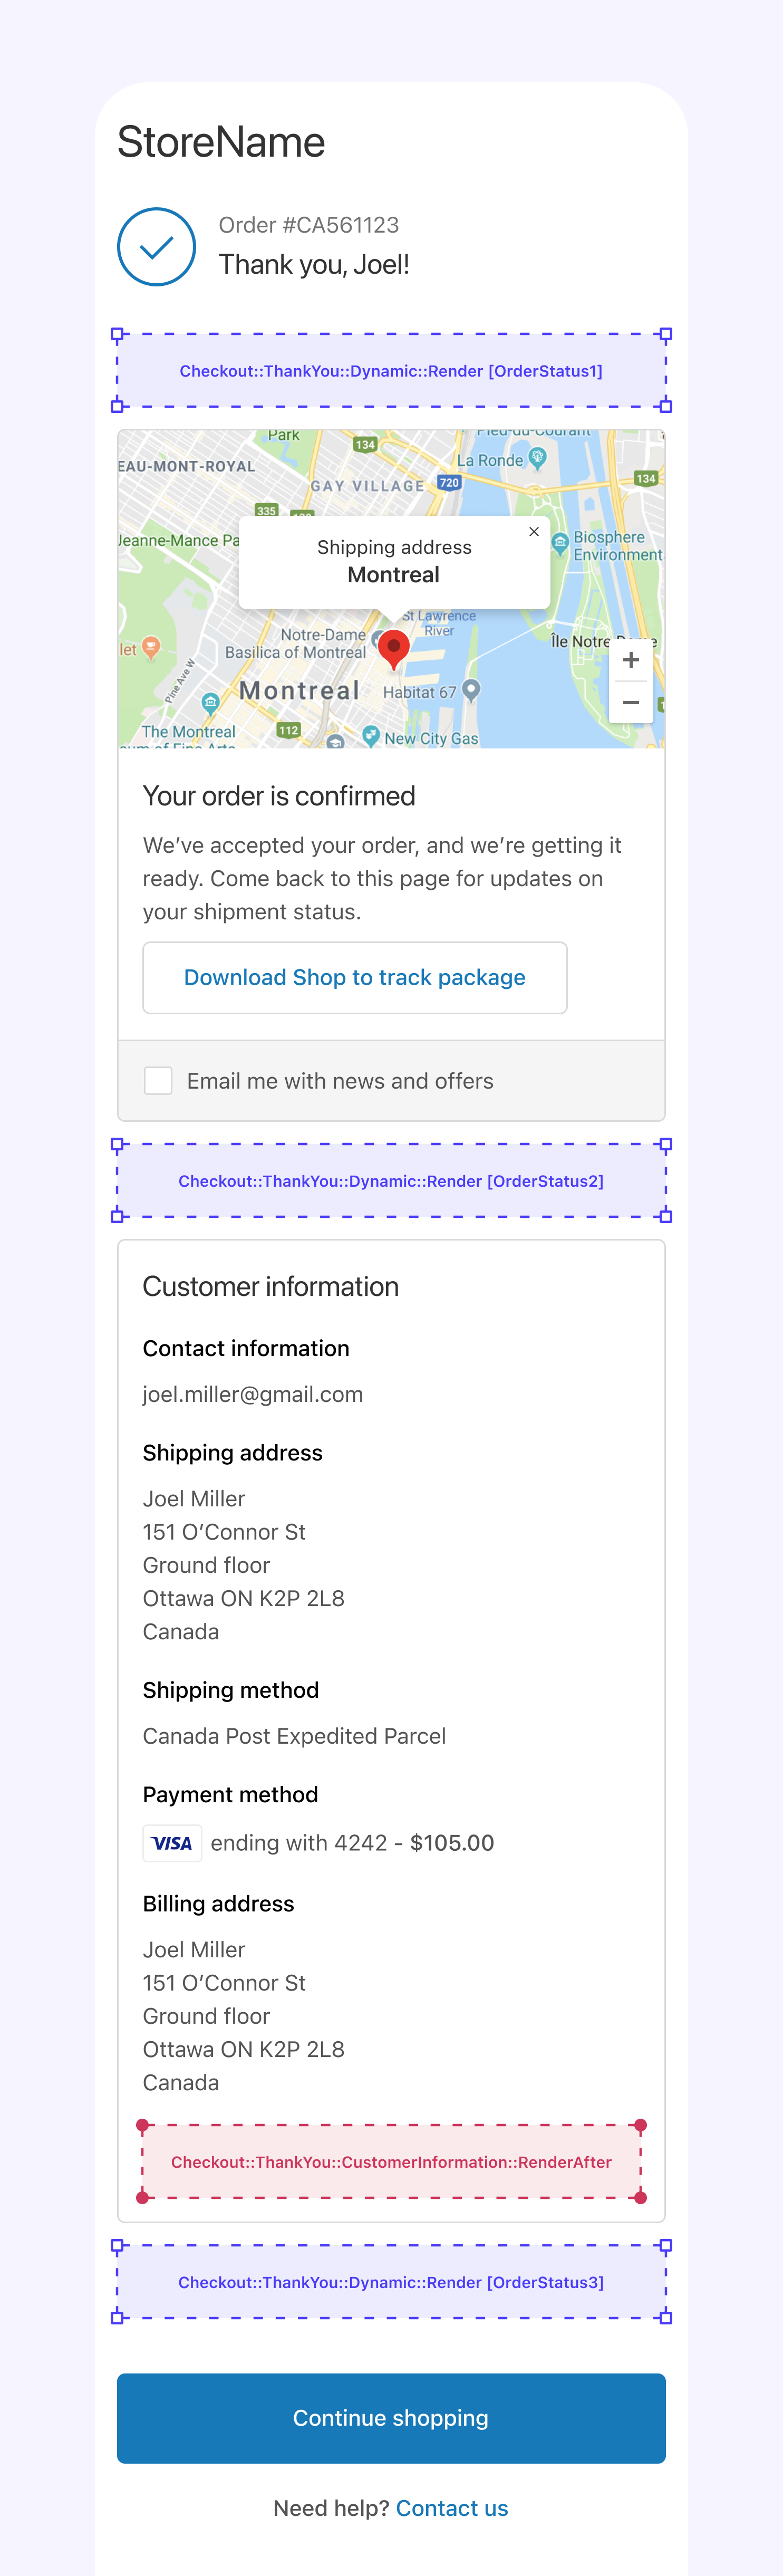Click the Notre-Dame Basilica map marker
Screen dimensions: 783x2576
click(377, 638)
